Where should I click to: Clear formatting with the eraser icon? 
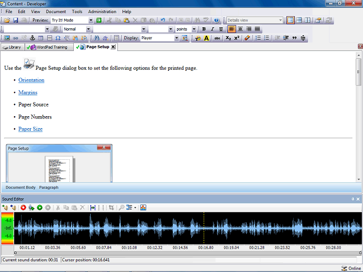coord(247,38)
